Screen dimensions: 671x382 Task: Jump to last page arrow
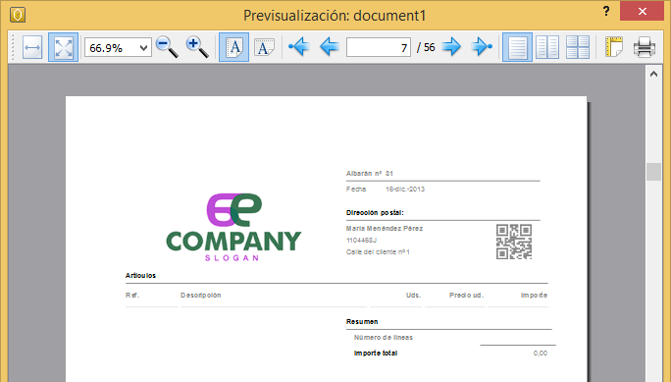coord(482,46)
